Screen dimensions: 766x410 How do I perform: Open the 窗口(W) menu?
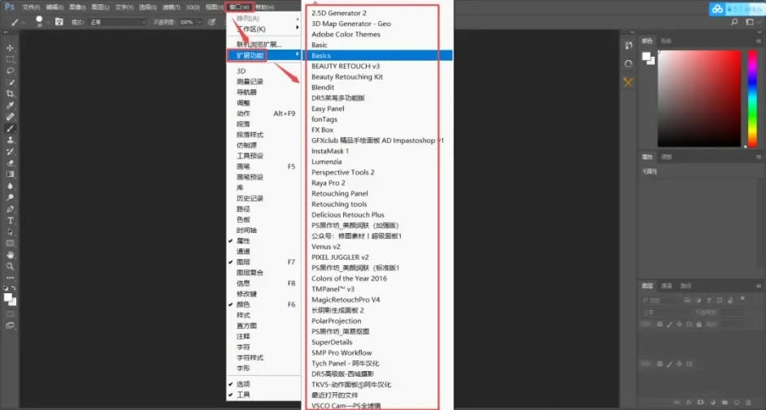239,7
